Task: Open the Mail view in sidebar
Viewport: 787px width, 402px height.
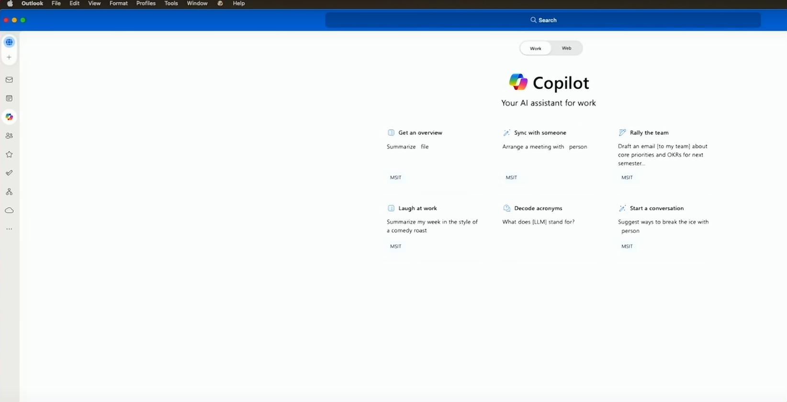Action: [x=9, y=80]
